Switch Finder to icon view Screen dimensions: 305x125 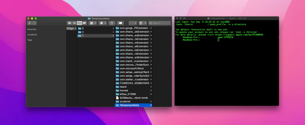pyautogui.click(x=69, y=23)
